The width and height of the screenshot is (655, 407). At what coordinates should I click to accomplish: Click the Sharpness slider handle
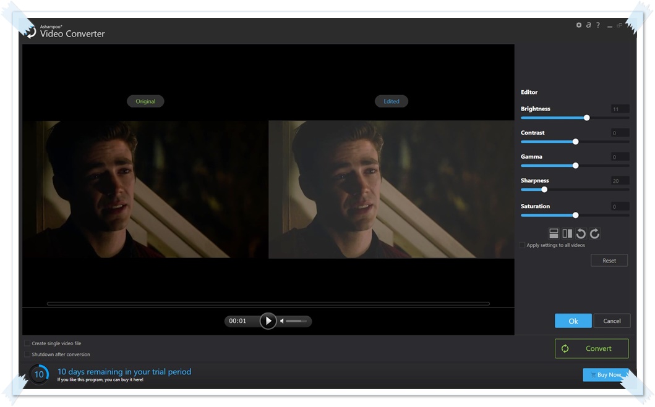544,190
